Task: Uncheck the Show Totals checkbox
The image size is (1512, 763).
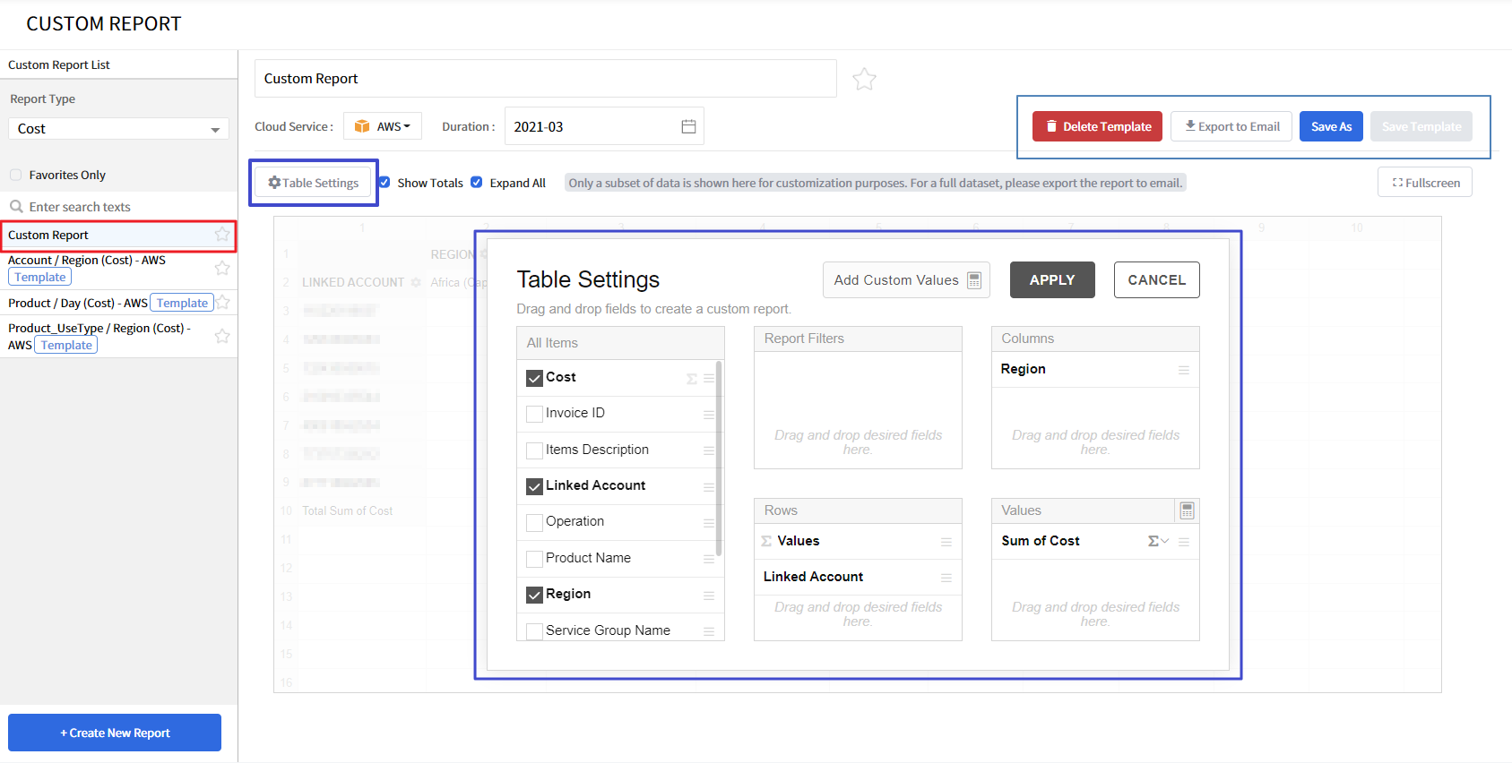Action: pyautogui.click(x=384, y=183)
